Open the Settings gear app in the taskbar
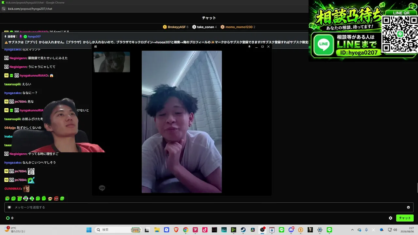This screenshot has height=235, width=418. pos(320,230)
